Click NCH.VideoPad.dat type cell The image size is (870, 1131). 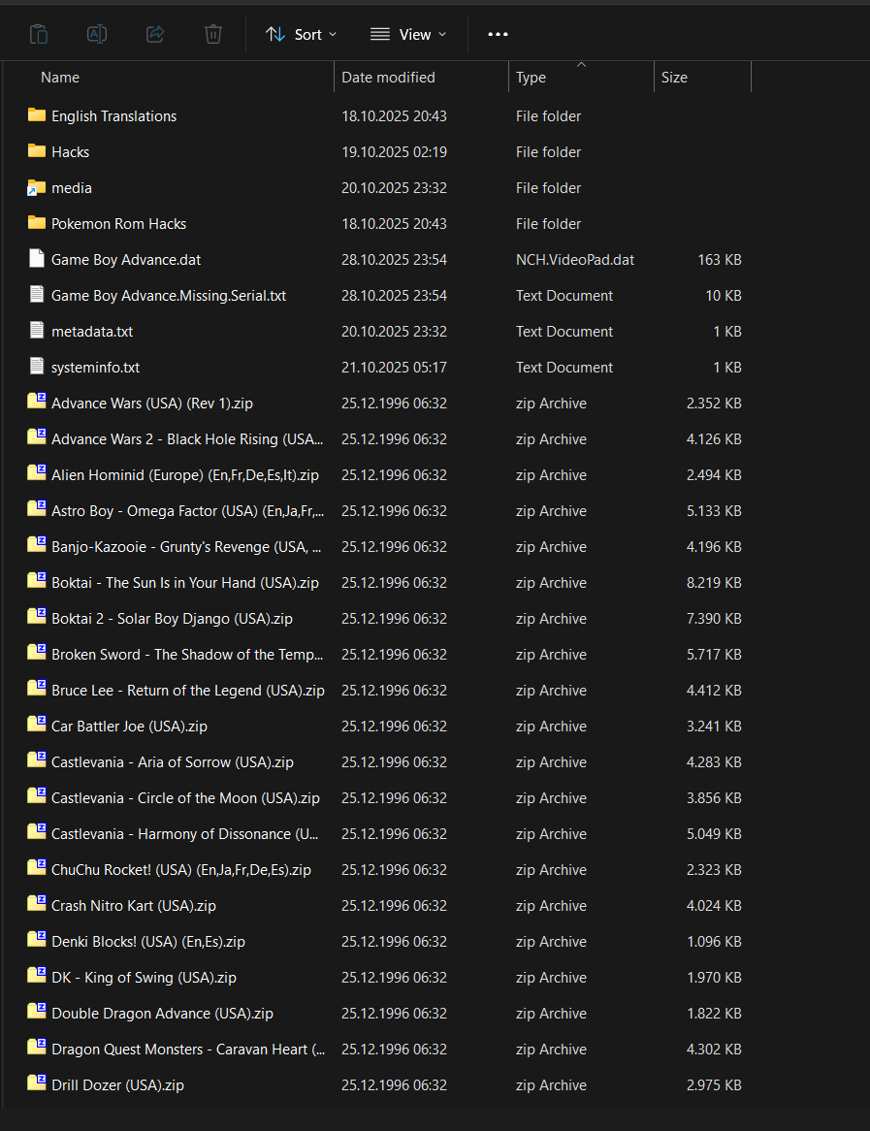(575, 260)
